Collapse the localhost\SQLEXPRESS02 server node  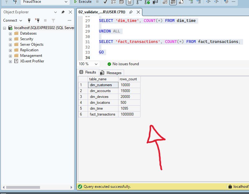(x=4, y=28)
